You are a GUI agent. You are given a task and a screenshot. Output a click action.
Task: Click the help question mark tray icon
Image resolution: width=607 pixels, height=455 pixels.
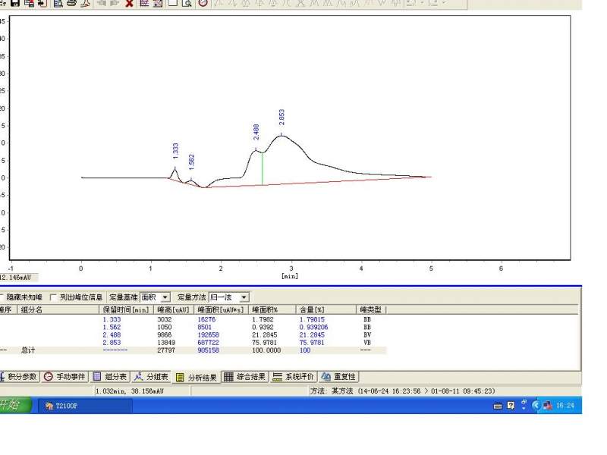click(x=511, y=405)
